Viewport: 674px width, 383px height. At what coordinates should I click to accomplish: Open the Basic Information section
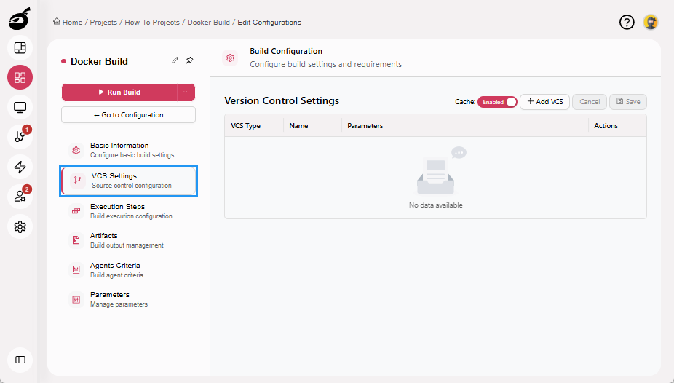(129, 150)
